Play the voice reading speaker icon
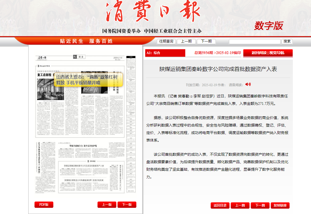Screen dimensions: 311x214 [248, 85]
